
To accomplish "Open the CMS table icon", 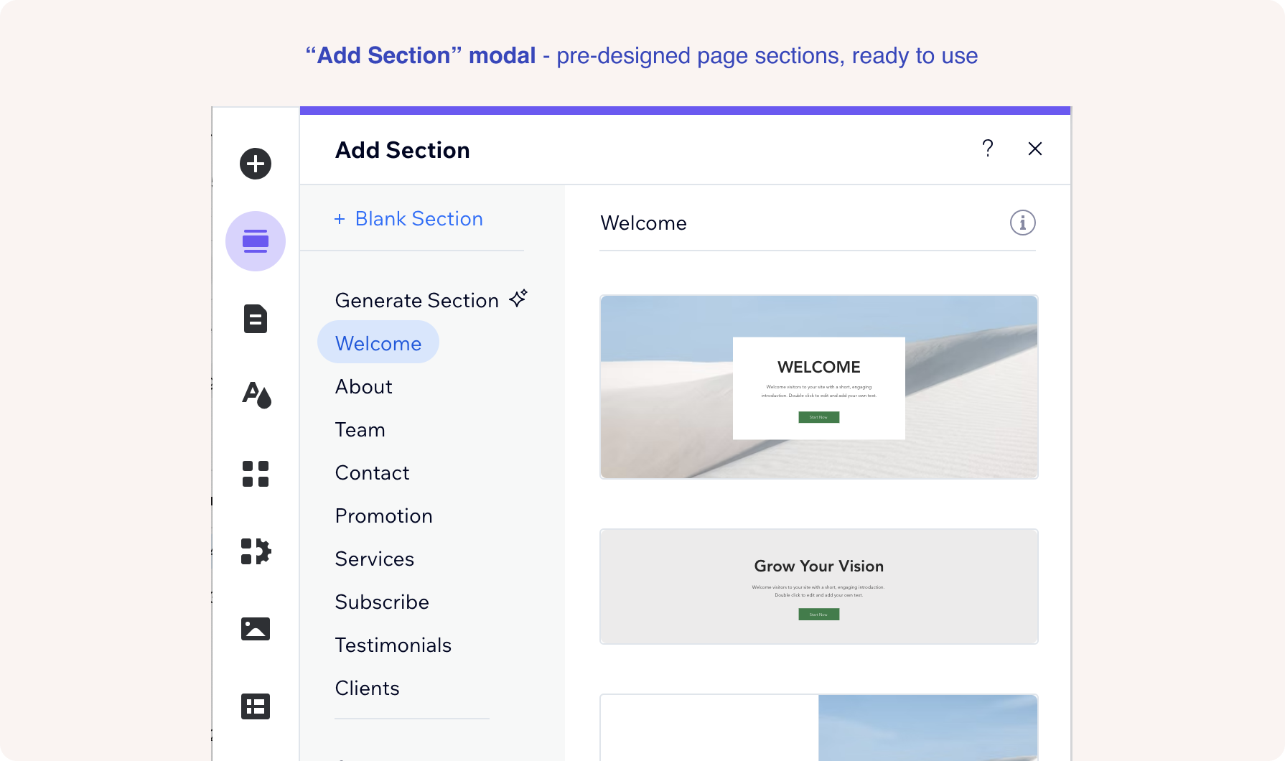I will [x=256, y=706].
